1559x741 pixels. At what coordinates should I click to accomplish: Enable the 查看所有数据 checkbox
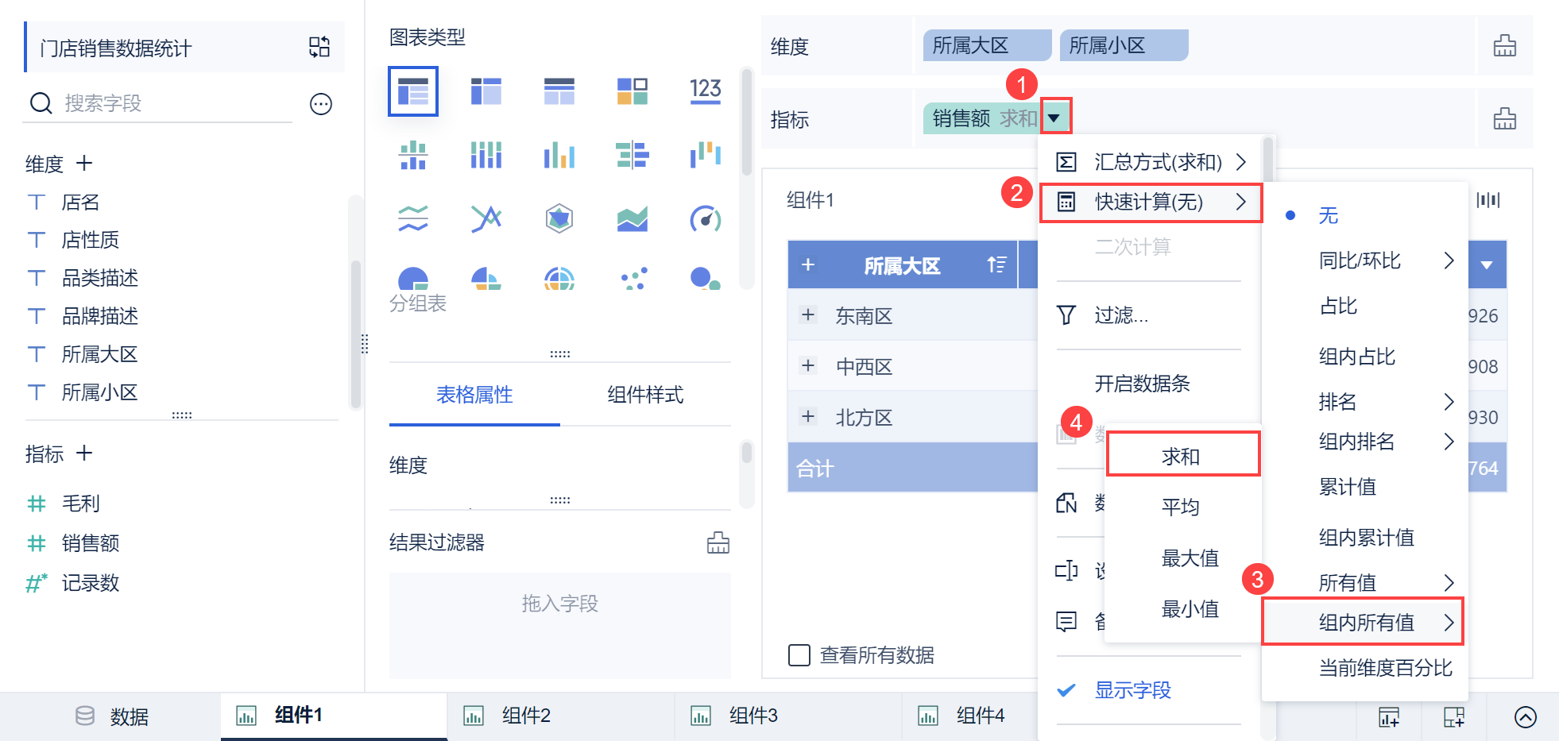tap(799, 655)
